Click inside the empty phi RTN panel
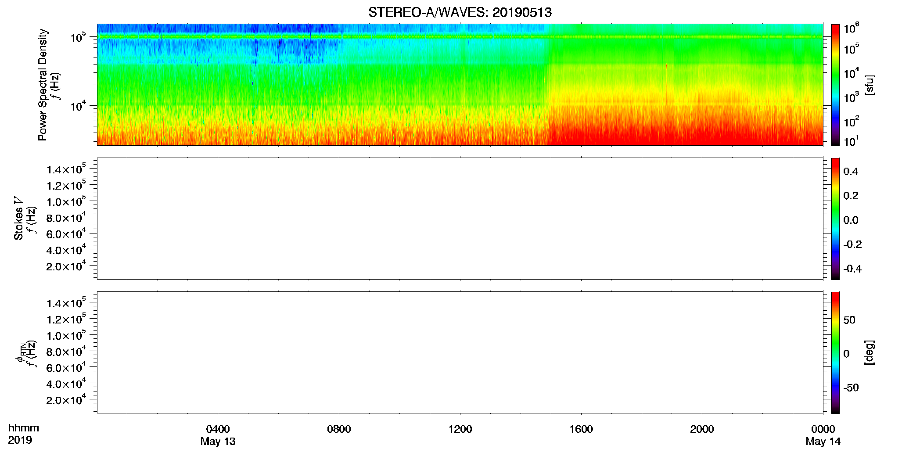 pyautogui.click(x=460, y=352)
